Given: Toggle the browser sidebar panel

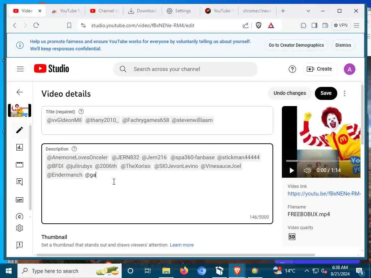Looking at the screenshot, I should pos(314,25).
